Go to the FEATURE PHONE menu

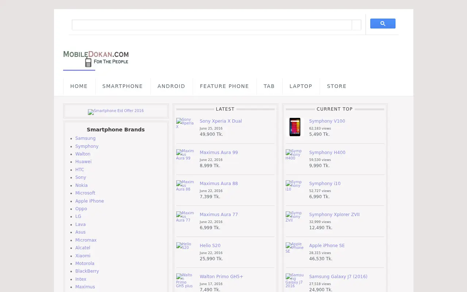point(224,86)
